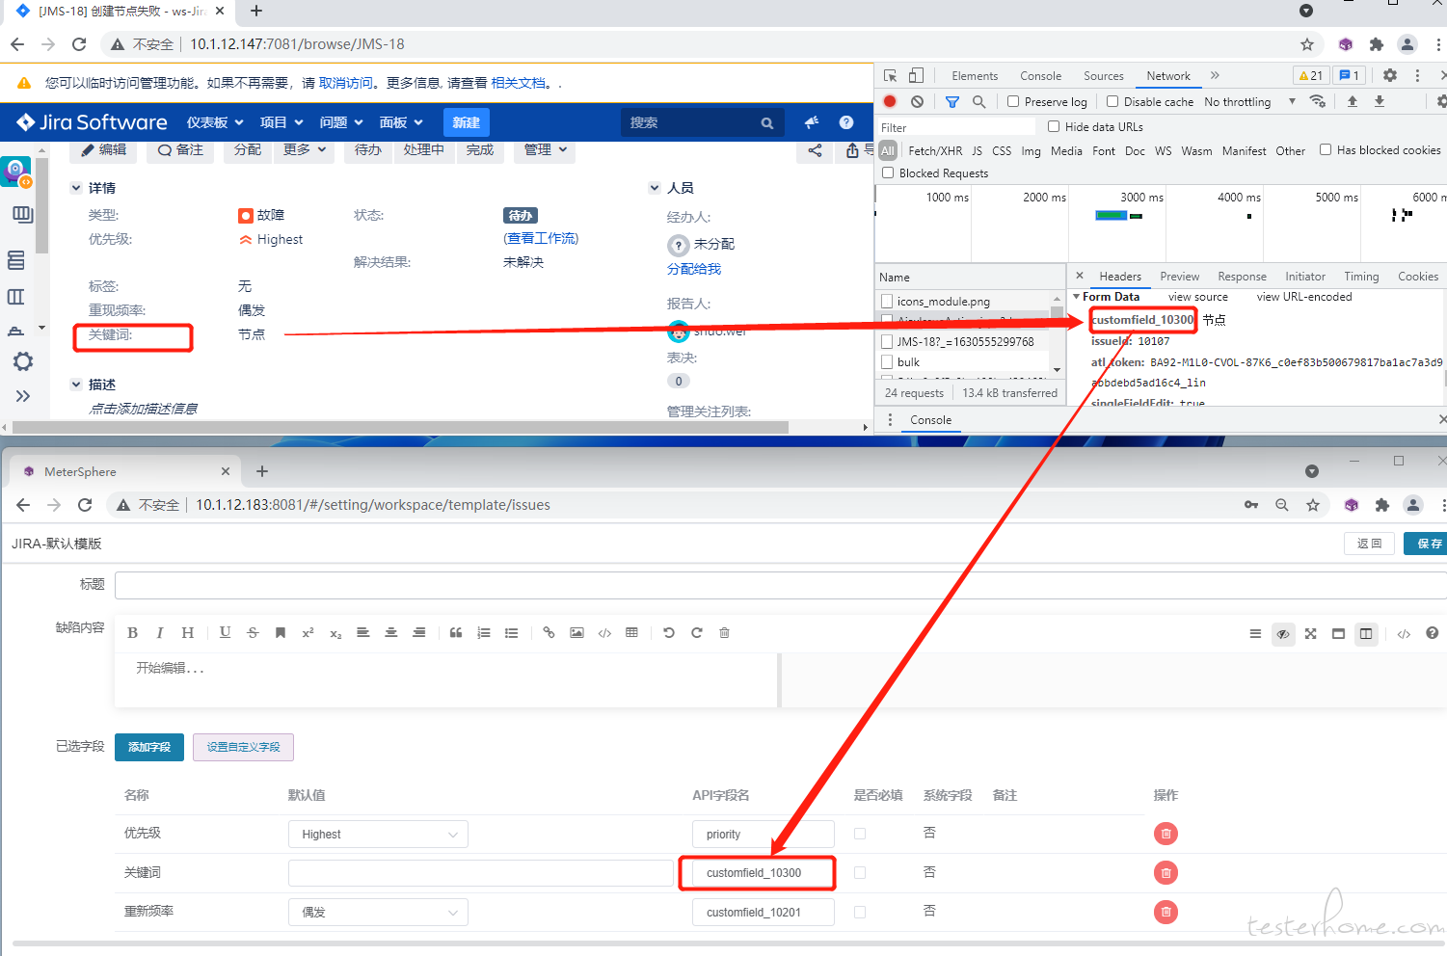Screen dimensions: 1447x956
Task: Open the Highest default value dropdown
Action: [378, 835]
